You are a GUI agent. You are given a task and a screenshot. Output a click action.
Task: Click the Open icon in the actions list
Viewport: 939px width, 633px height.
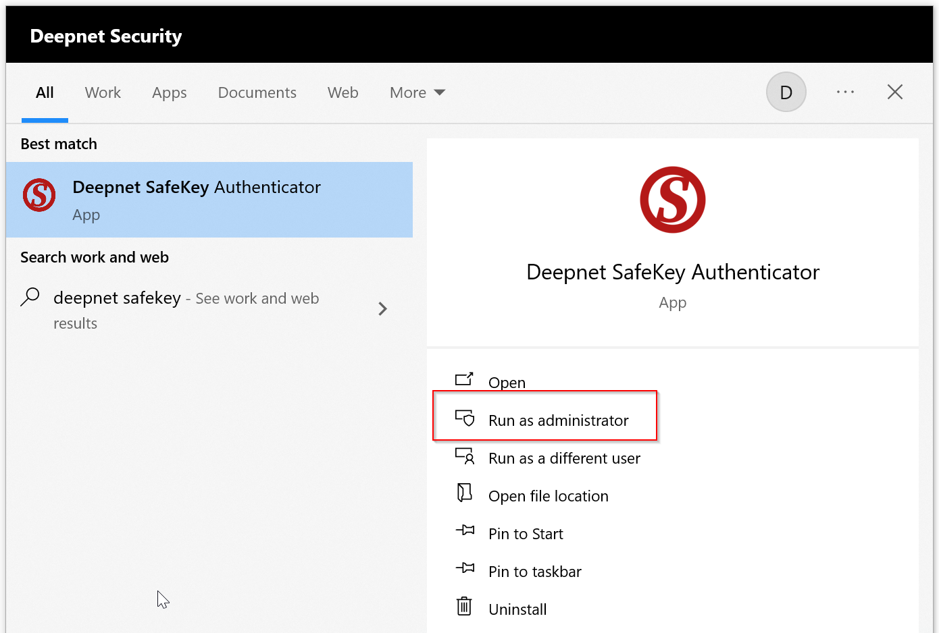coord(464,379)
